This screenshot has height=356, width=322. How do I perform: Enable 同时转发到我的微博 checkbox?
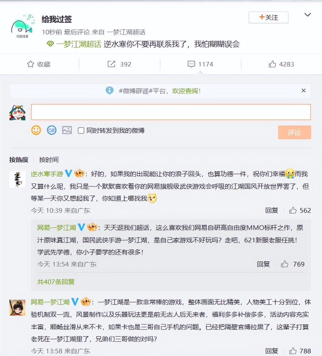coord(81,131)
